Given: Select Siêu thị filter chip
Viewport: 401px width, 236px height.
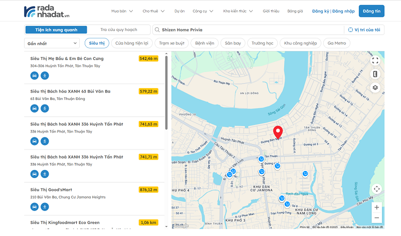Looking at the screenshot, I should tap(97, 43).
